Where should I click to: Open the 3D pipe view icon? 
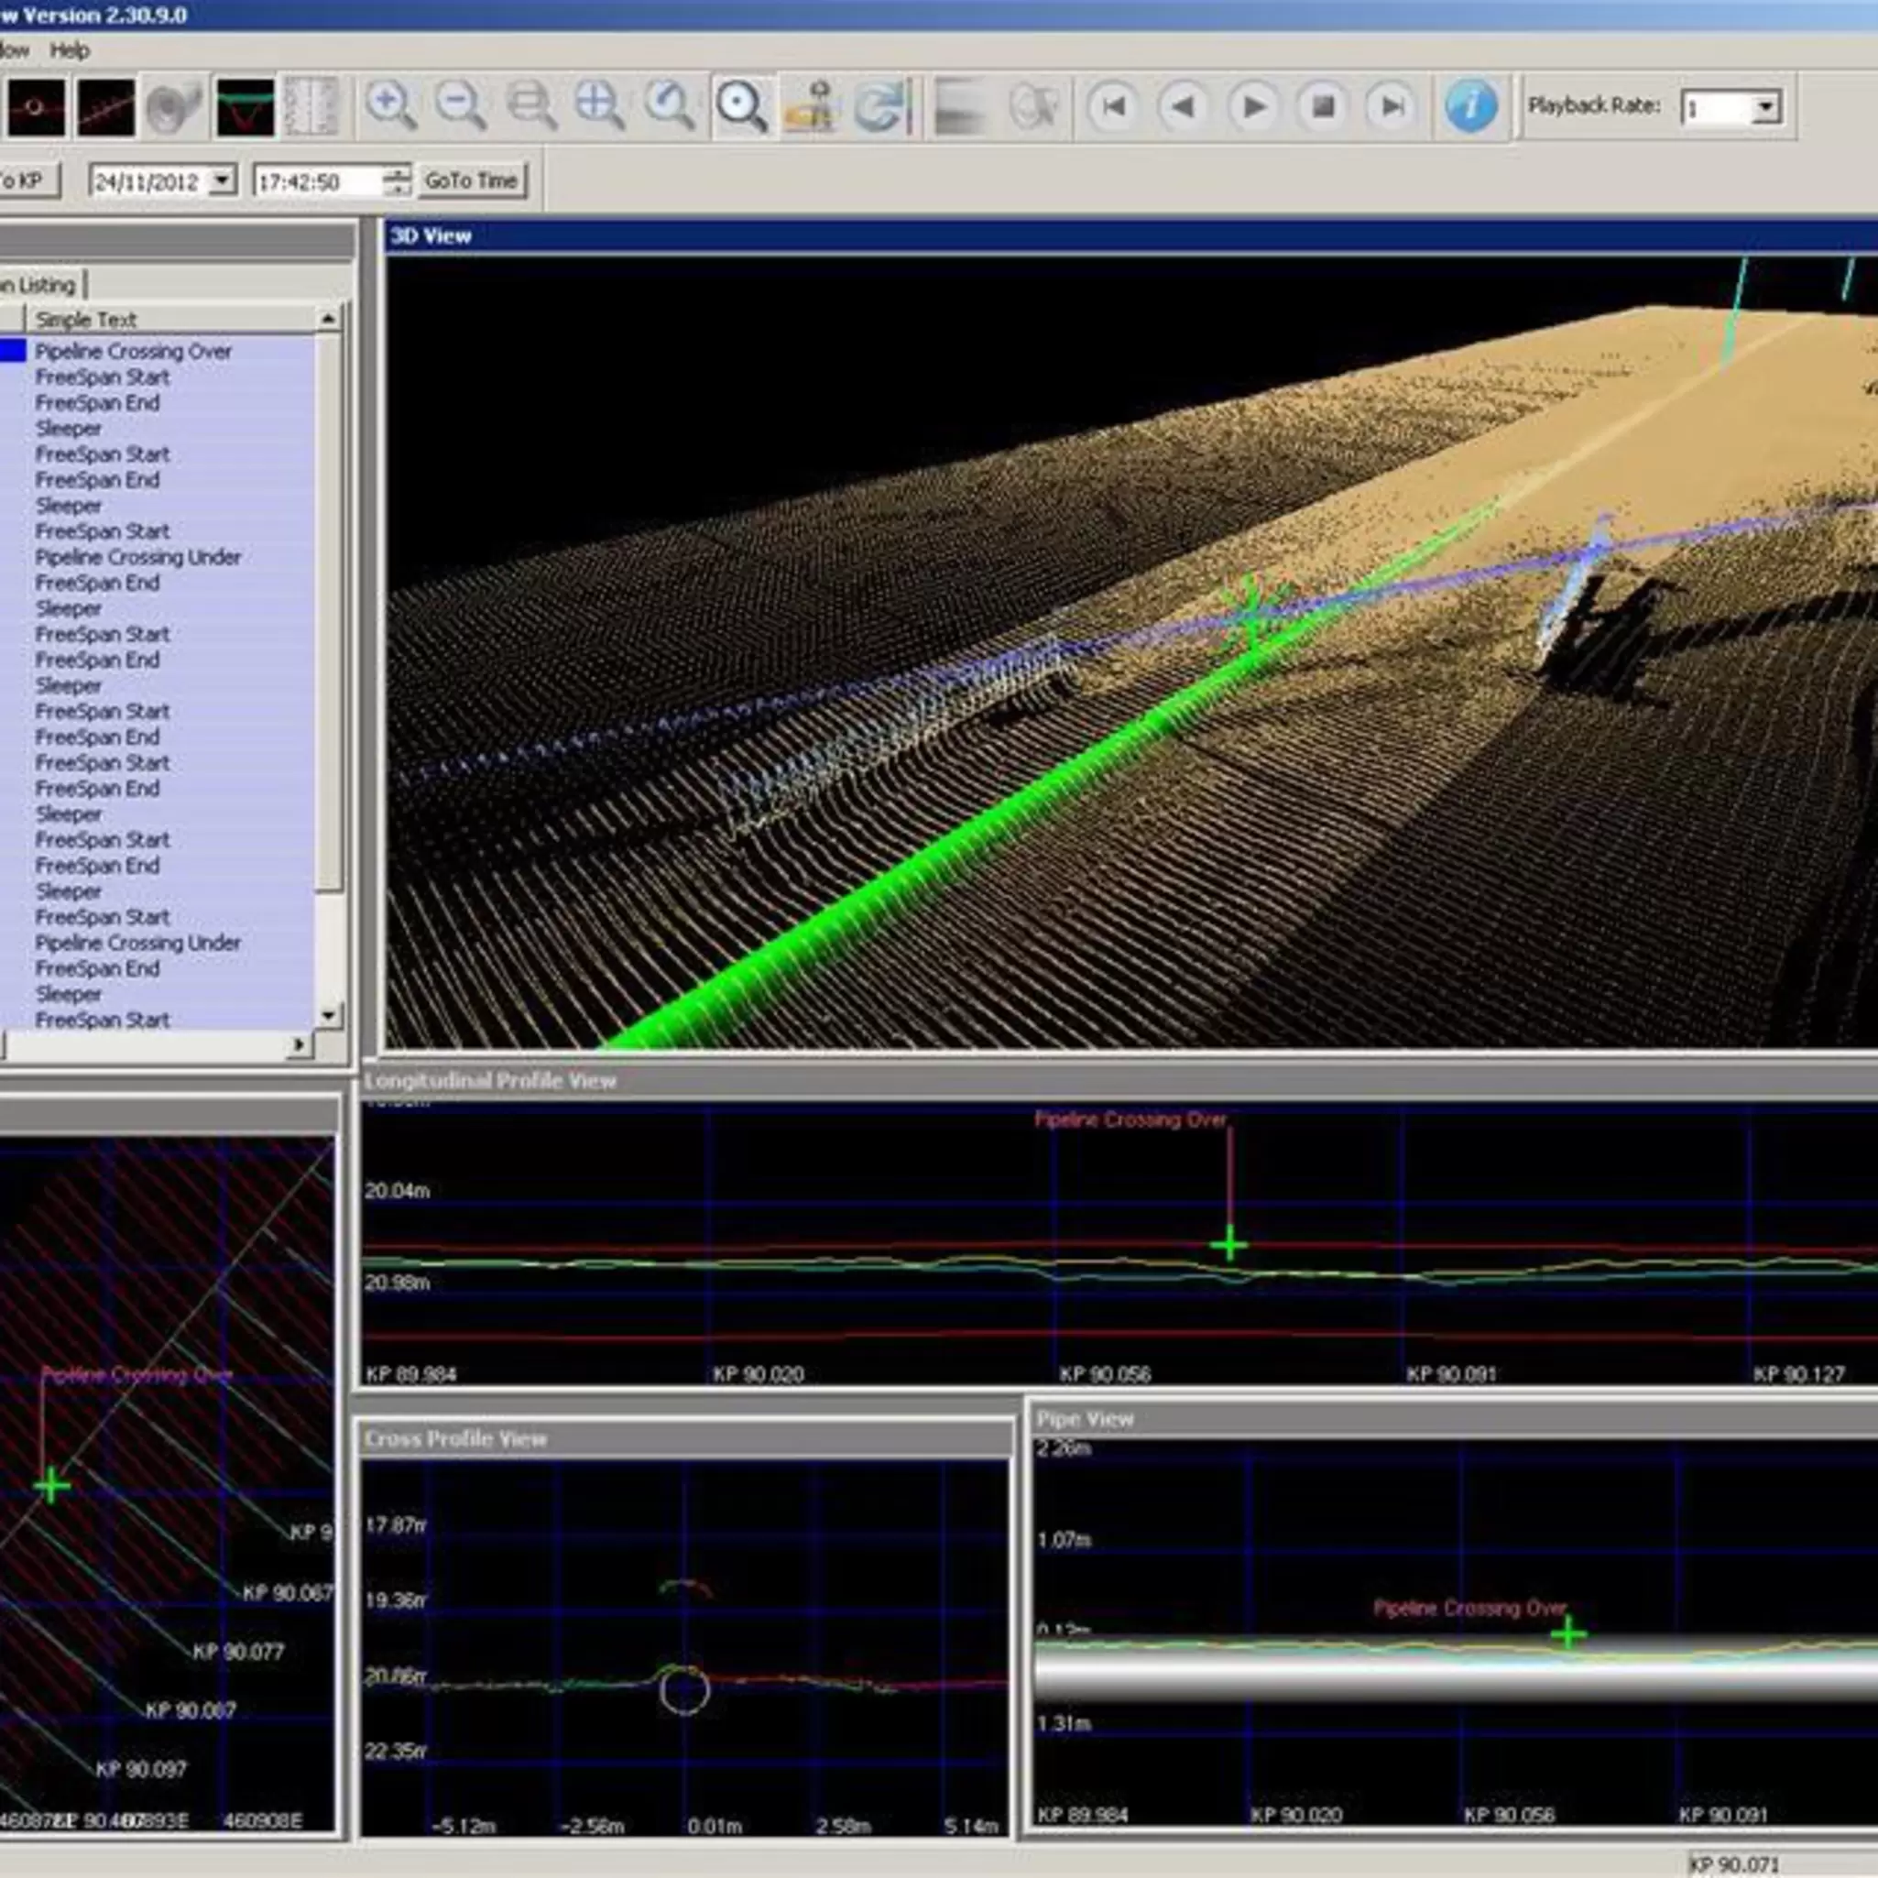pos(175,106)
